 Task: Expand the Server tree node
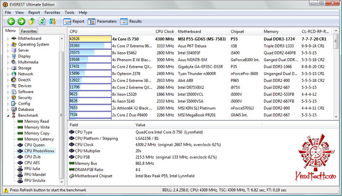(x=8, y=50)
